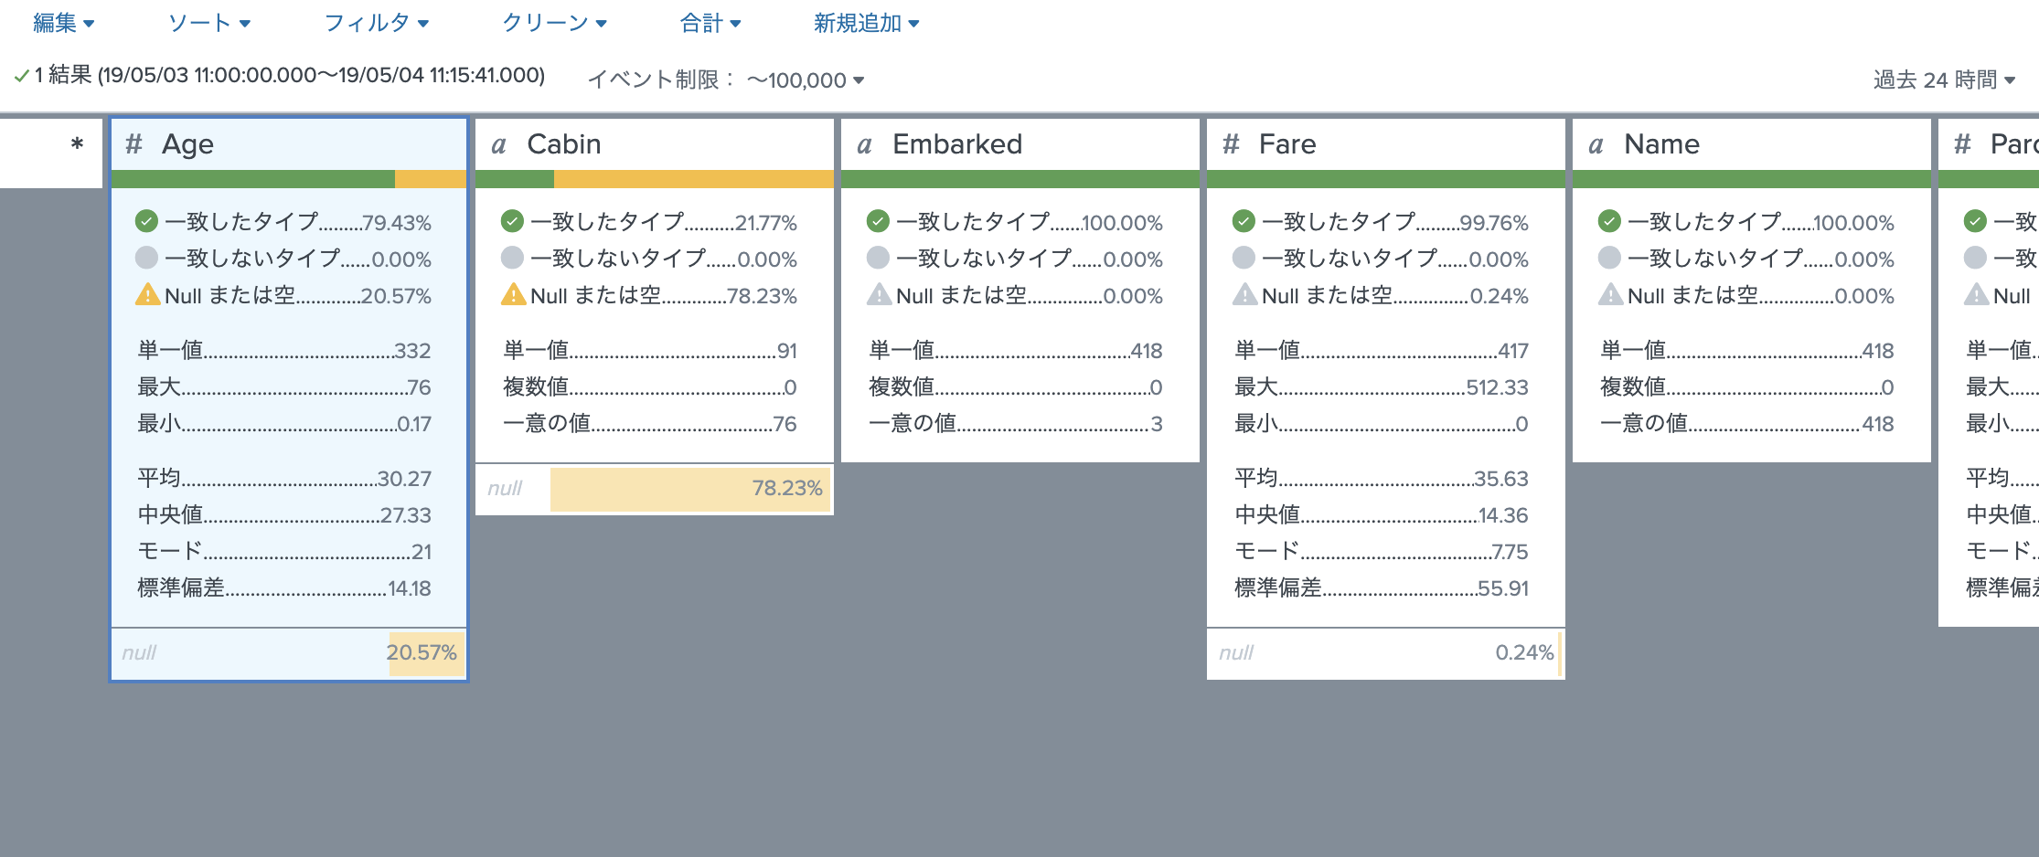
Task: Click the string type icon beside Cabin
Action: [499, 145]
